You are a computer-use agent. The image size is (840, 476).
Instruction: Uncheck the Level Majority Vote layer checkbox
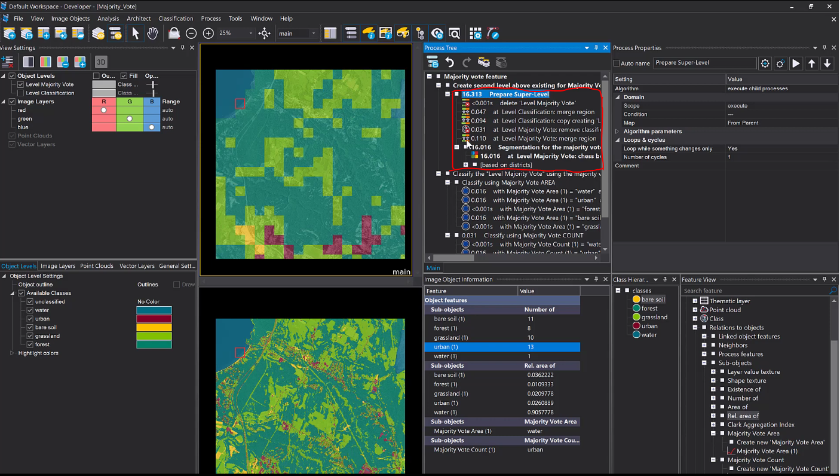pyautogui.click(x=21, y=85)
